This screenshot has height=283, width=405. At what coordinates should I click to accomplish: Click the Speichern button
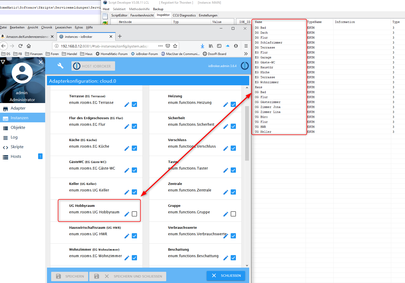(70, 276)
